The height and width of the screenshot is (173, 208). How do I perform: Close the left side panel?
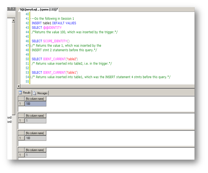(13, 9)
